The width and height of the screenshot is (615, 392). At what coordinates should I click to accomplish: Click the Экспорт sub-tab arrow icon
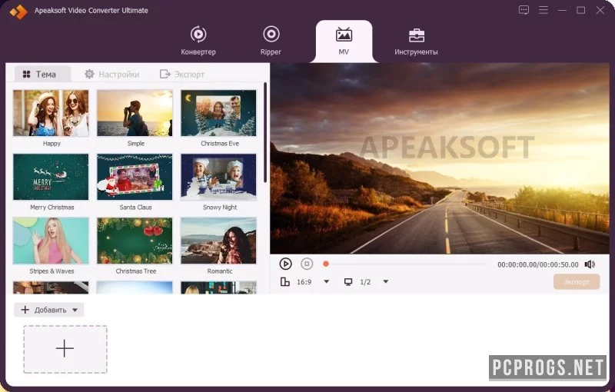(165, 74)
